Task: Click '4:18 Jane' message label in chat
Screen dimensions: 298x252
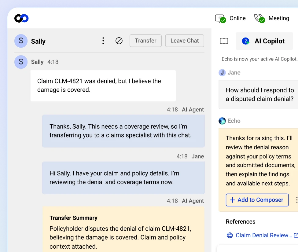Action: 190,156
